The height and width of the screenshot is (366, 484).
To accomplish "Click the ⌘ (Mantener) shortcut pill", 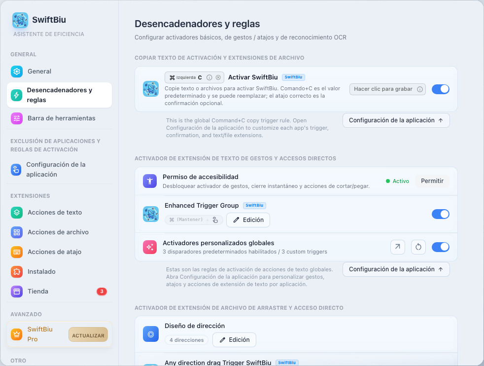I will pyautogui.click(x=194, y=220).
